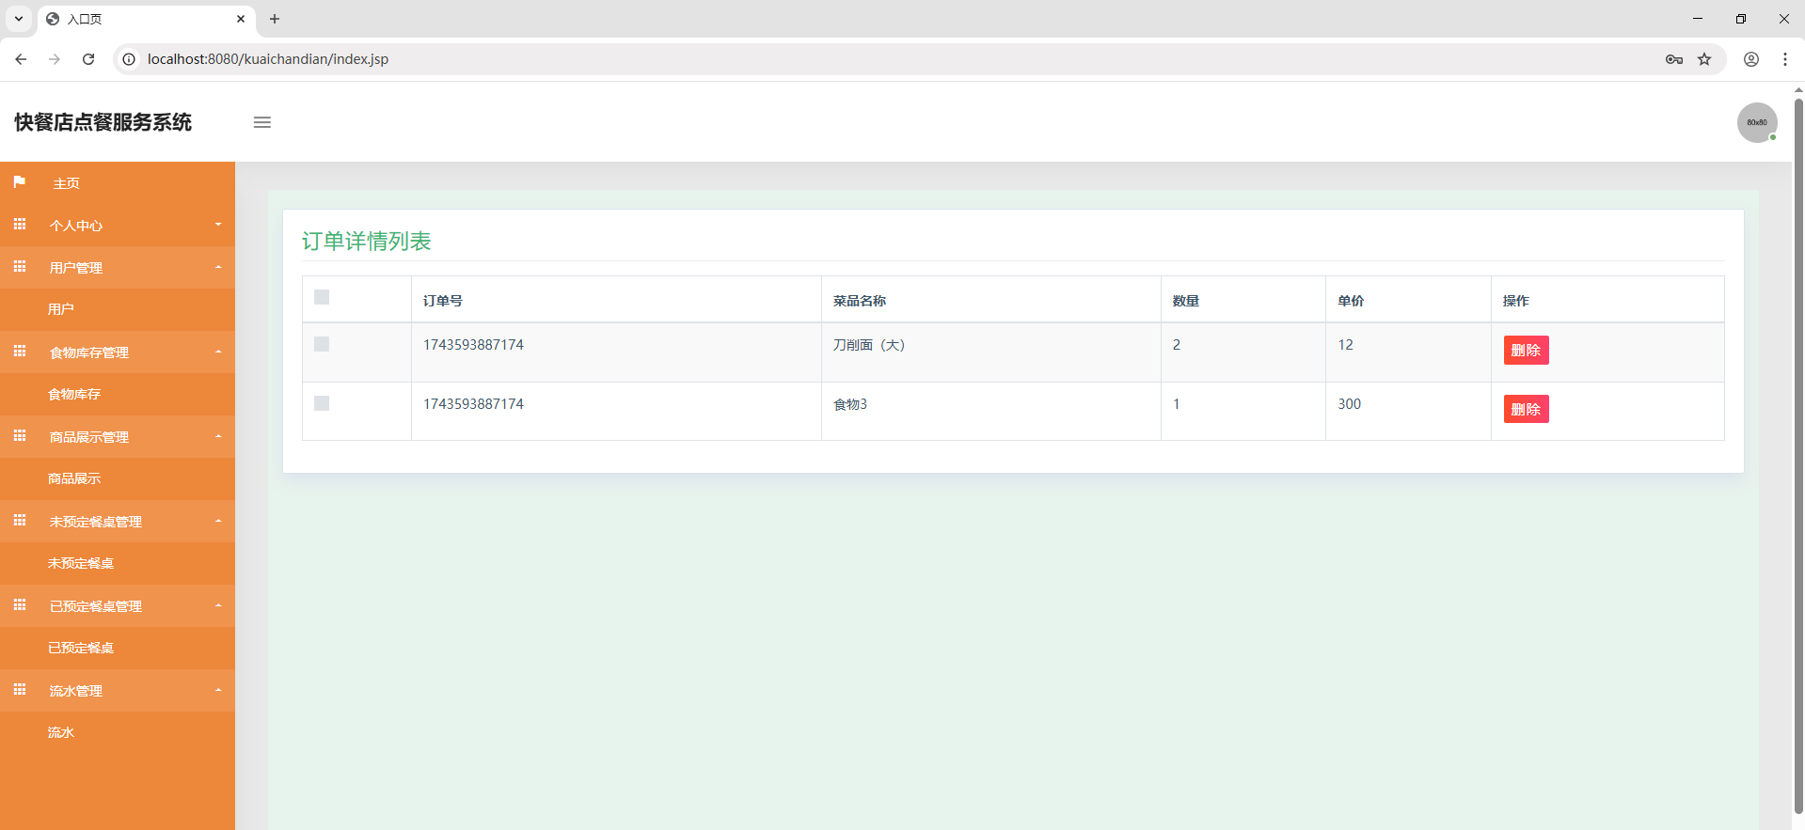Viewport: 1805px width, 830px height.
Task: Bookmark page with the star icon
Action: coord(1704,59)
